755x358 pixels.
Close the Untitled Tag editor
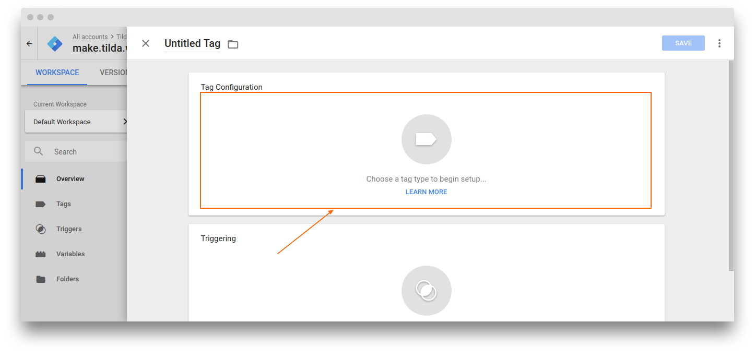coord(146,43)
